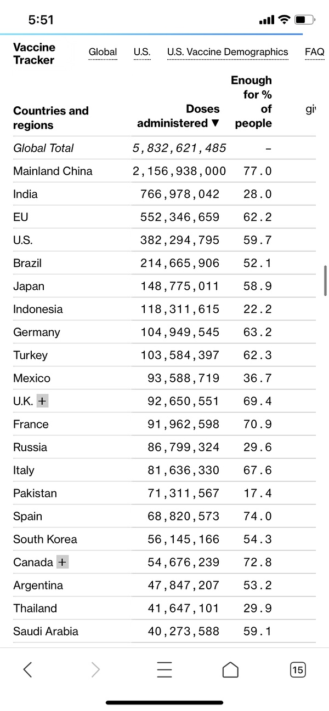The image size is (329, 711).
Task: Select the Mainland China row
Action: click(53, 171)
